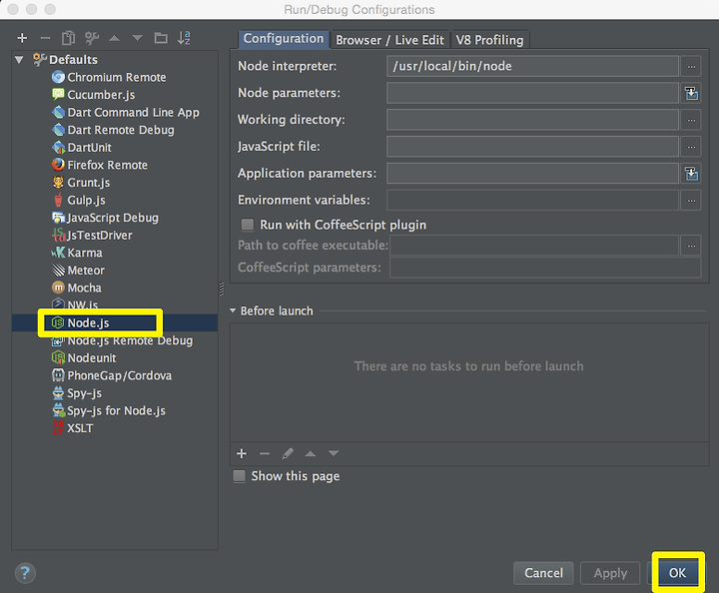The width and height of the screenshot is (719, 593).
Task: Remove before launch task minus icon
Action: 265,453
